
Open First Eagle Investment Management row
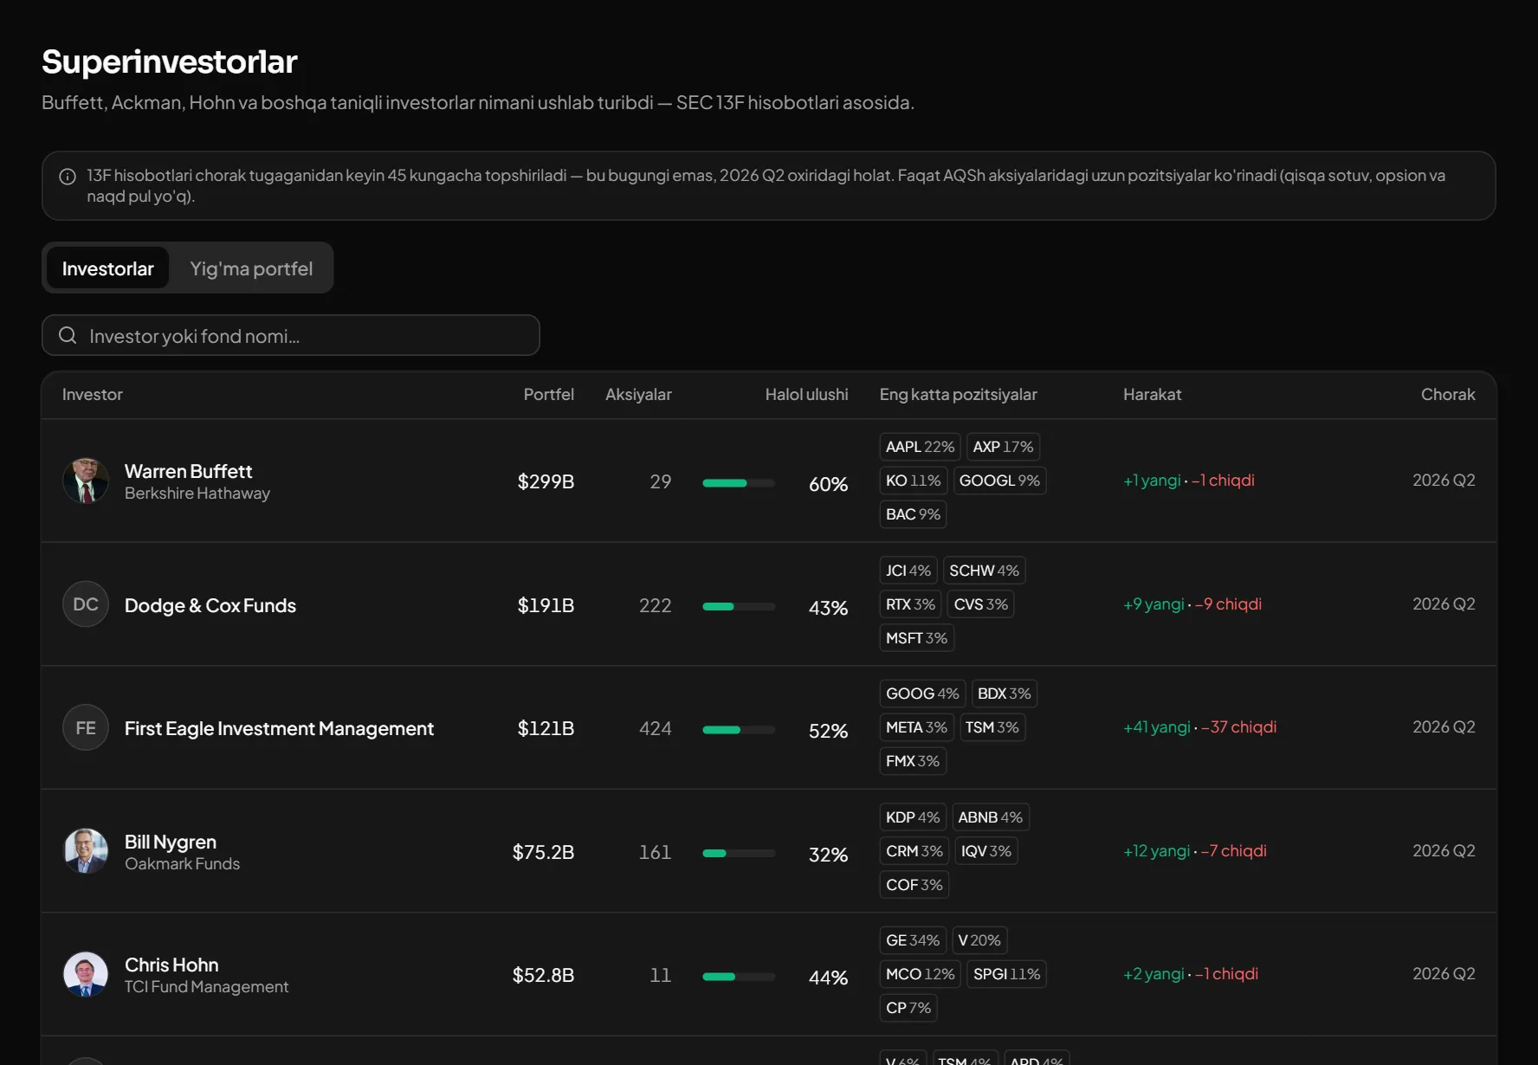point(769,727)
